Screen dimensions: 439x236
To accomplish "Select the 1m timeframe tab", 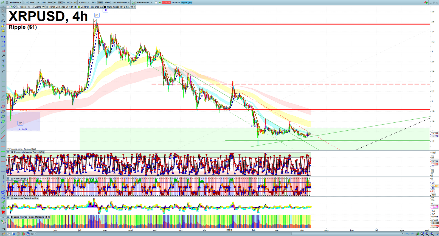I will [38, 2].
